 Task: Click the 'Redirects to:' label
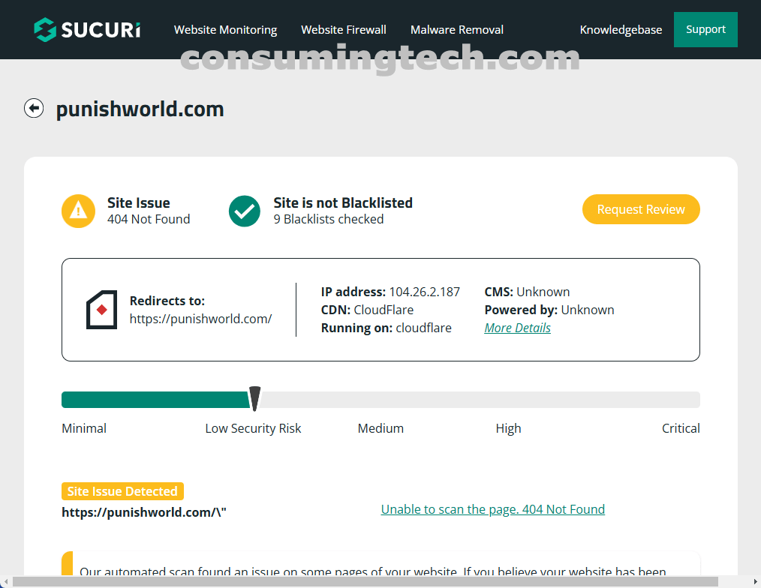click(x=167, y=301)
